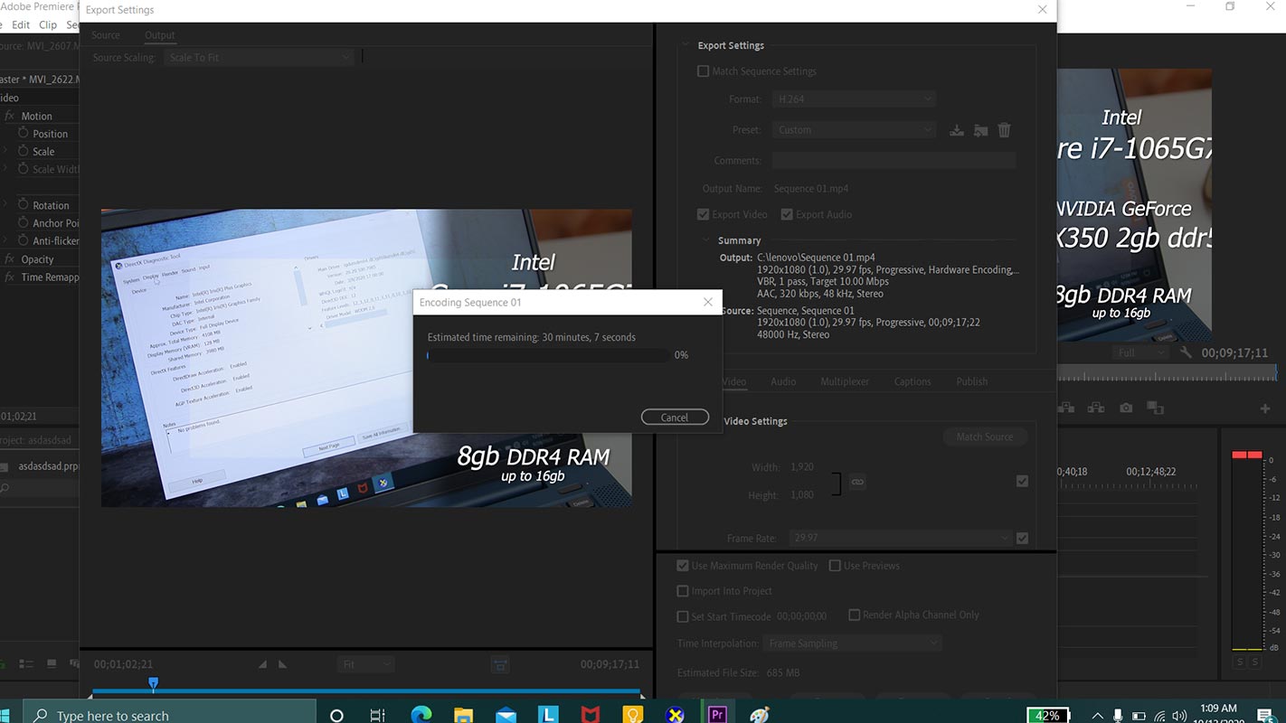1286x723 pixels.
Task: Toggle Import Into Project checkbox
Action: [x=683, y=591]
